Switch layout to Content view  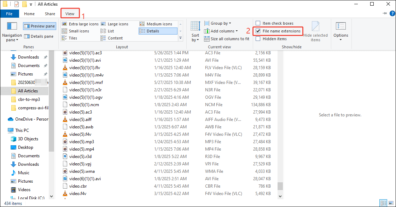(111, 38)
